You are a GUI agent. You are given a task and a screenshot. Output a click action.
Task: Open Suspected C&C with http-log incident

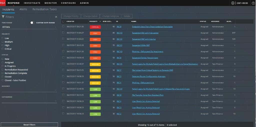pyautogui.click(x=144, y=39)
